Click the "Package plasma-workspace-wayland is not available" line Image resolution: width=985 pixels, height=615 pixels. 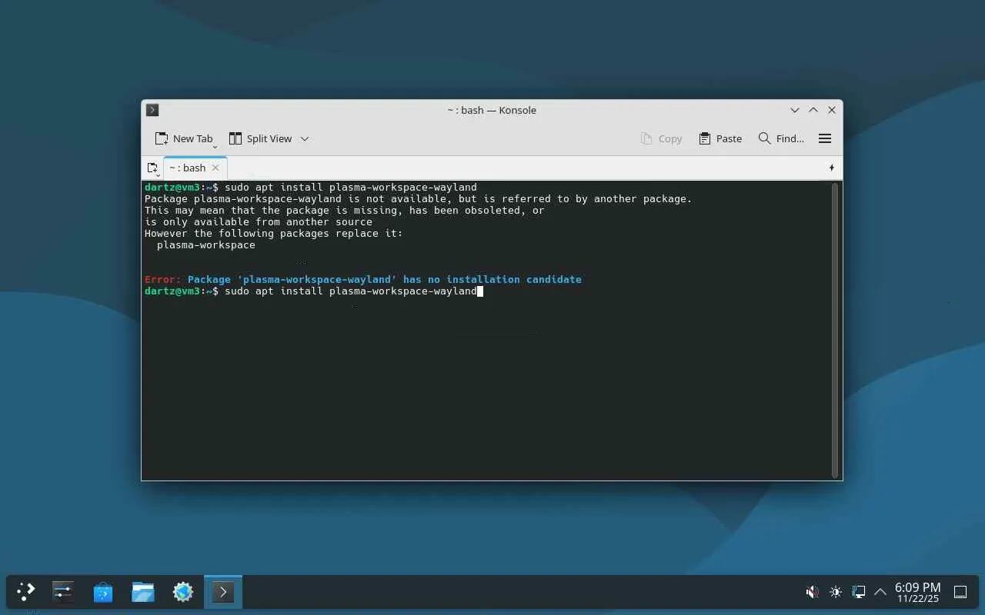(419, 199)
